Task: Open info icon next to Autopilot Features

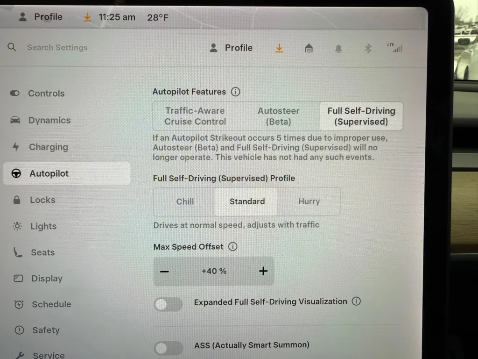Action: (x=236, y=92)
